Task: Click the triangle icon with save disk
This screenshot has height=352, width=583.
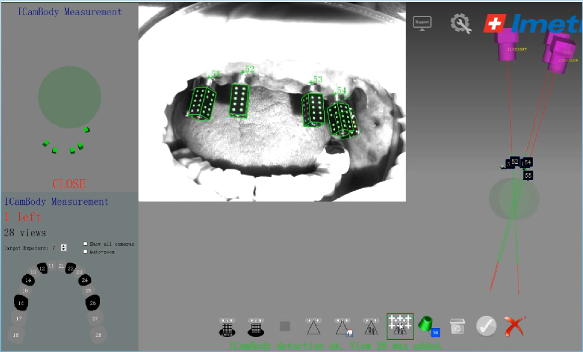Action: (342, 327)
